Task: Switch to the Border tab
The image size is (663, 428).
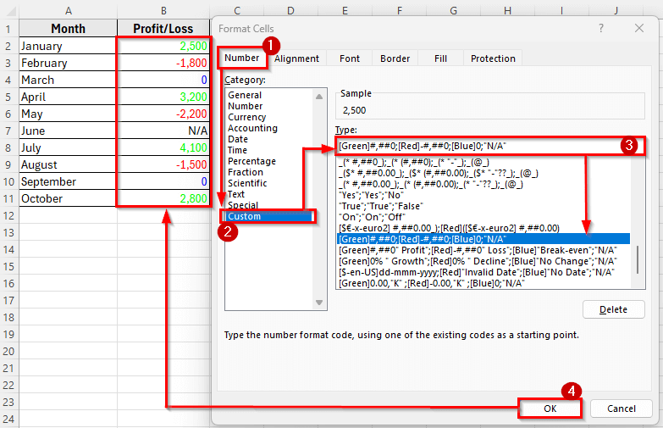Action: click(x=395, y=58)
